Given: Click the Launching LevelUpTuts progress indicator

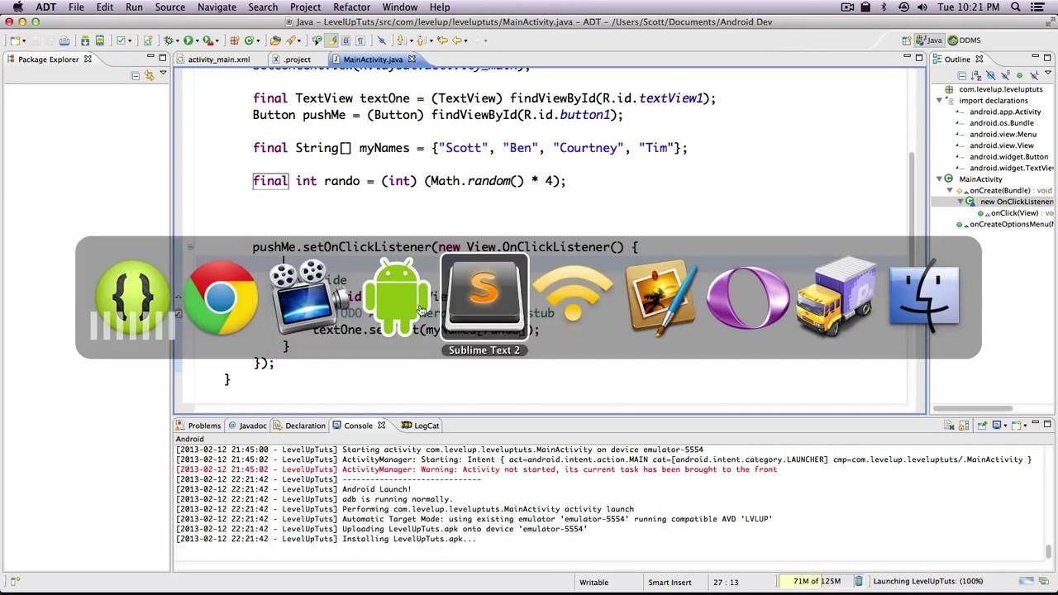Looking at the screenshot, I should click(927, 582).
